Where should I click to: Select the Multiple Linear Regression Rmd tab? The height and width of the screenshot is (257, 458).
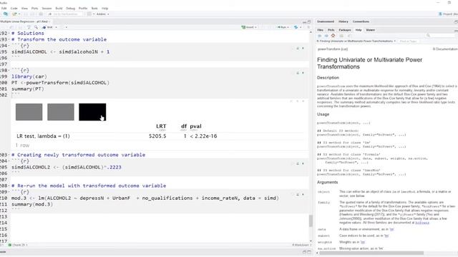[x=24, y=21]
